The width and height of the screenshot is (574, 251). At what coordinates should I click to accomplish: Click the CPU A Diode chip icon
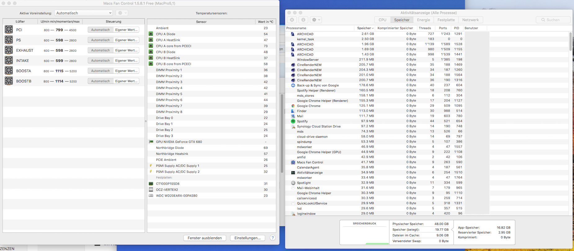coord(151,34)
